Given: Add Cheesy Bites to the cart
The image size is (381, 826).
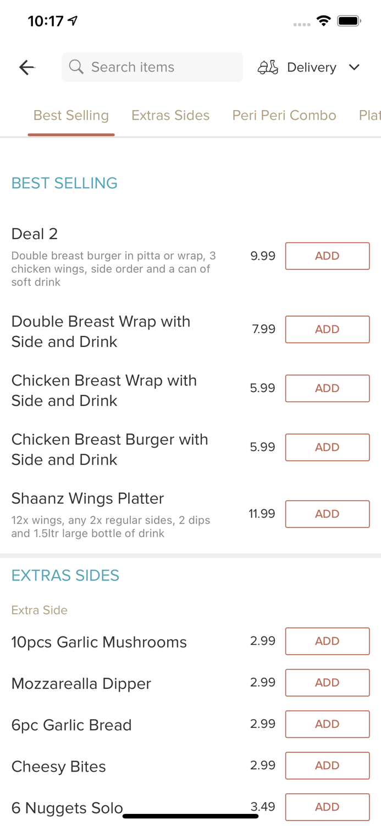Looking at the screenshot, I should (327, 765).
